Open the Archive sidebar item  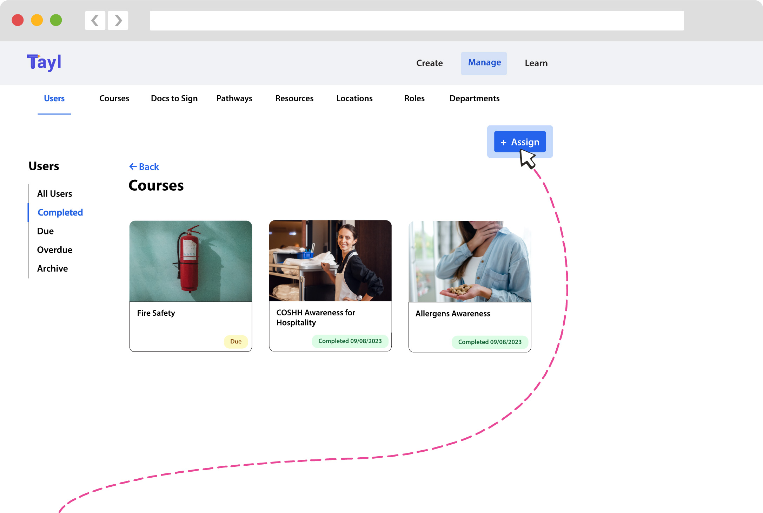pyautogui.click(x=52, y=268)
